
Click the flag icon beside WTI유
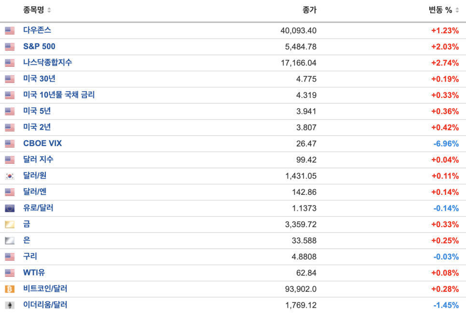click(10, 273)
